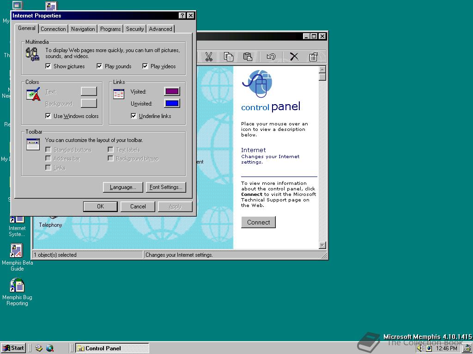Switch to the Navigation tab
This screenshot has width=473, height=354.
coord(83,29)
